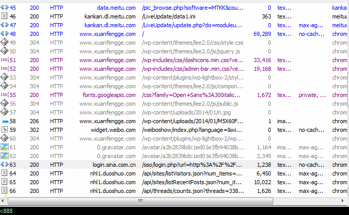
Task: Select URL /api/sites/listVisitors.json
Action: (193, 173)
